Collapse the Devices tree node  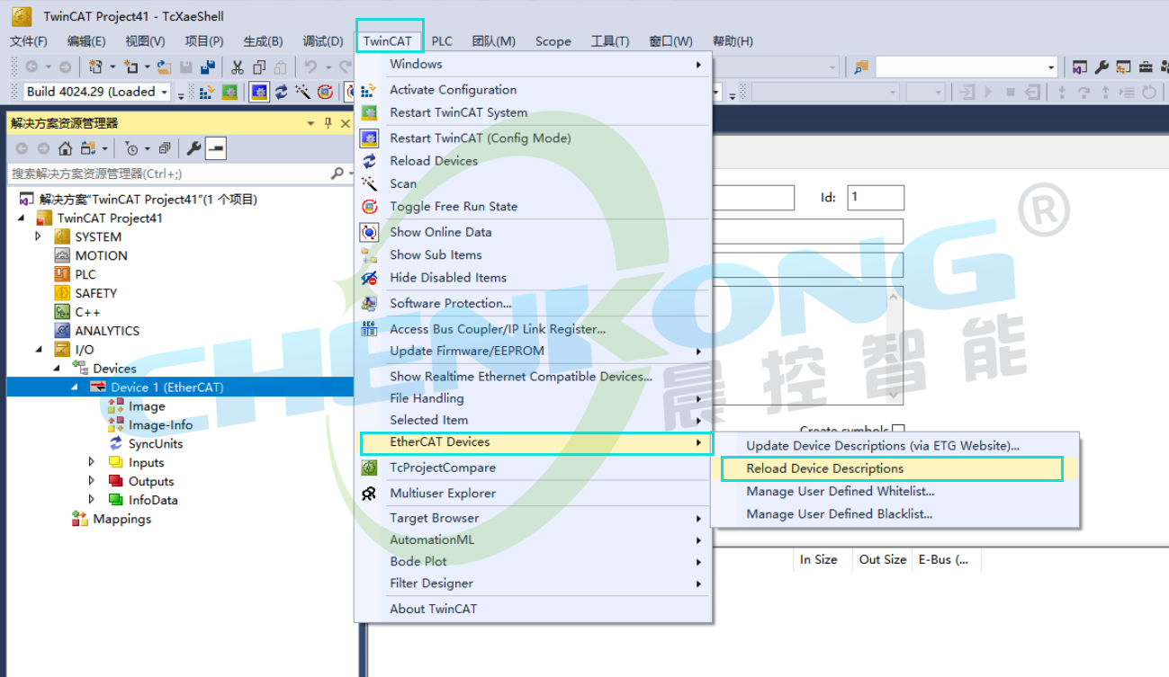pyautogui.click(x=56, y=369)
